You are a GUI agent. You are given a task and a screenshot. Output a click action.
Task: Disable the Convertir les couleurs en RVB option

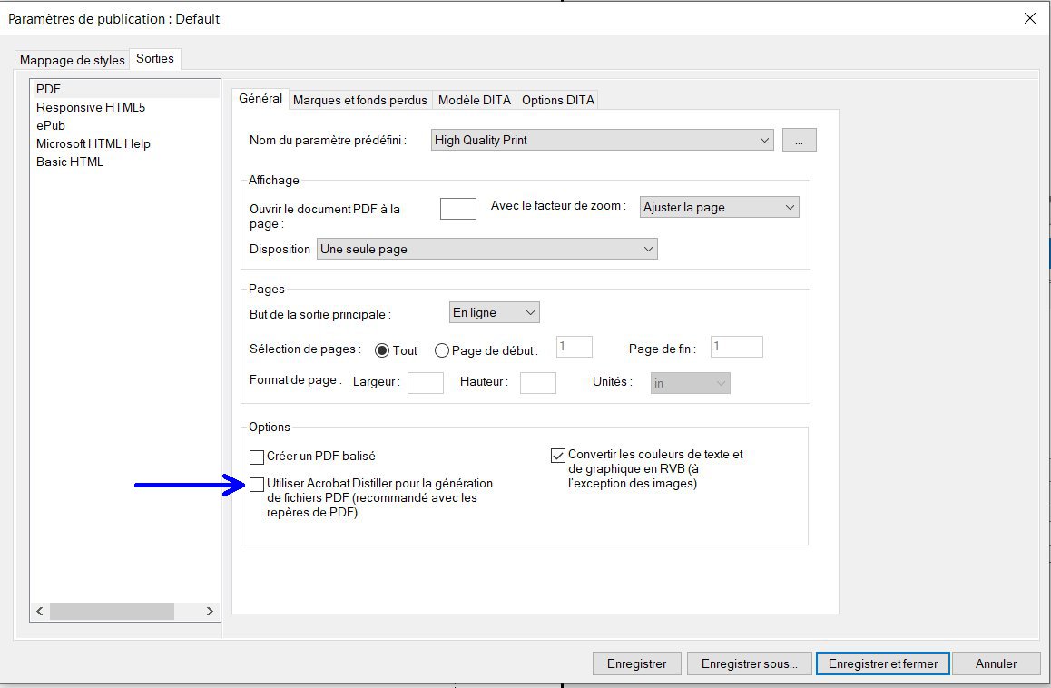pos(558,455)
